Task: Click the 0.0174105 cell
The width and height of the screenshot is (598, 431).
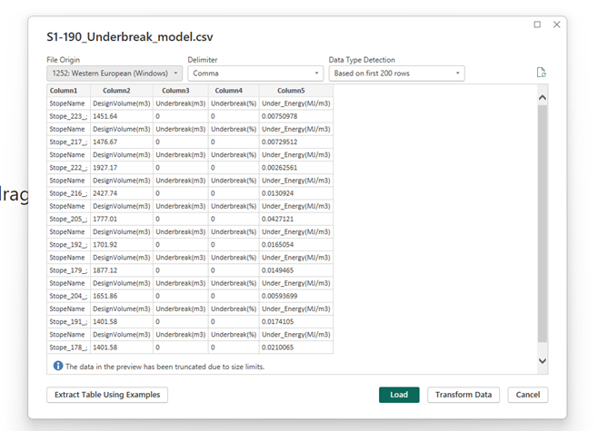Action: point(296,322)
